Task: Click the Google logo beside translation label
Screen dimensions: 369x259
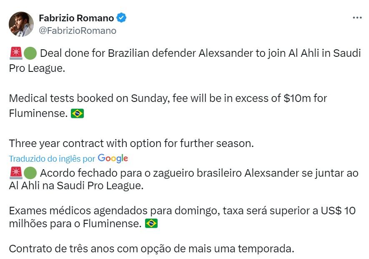Action: pyautogui.click(x=113, y=158)
